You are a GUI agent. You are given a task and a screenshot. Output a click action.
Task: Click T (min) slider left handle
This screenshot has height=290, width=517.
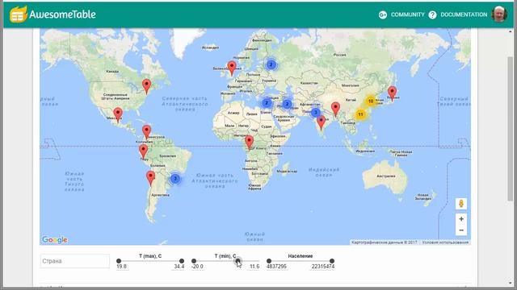tap(194, 261)
